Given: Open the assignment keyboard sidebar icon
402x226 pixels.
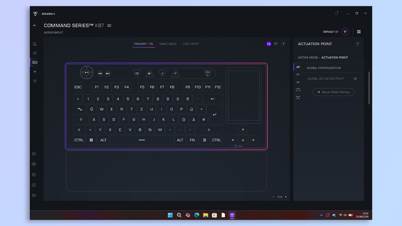Looking at the screenshot, I should point(35,62).
